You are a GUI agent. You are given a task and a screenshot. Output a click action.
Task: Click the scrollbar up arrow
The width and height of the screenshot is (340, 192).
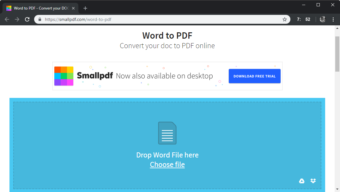pyautogui.click(x=337, y=28)
